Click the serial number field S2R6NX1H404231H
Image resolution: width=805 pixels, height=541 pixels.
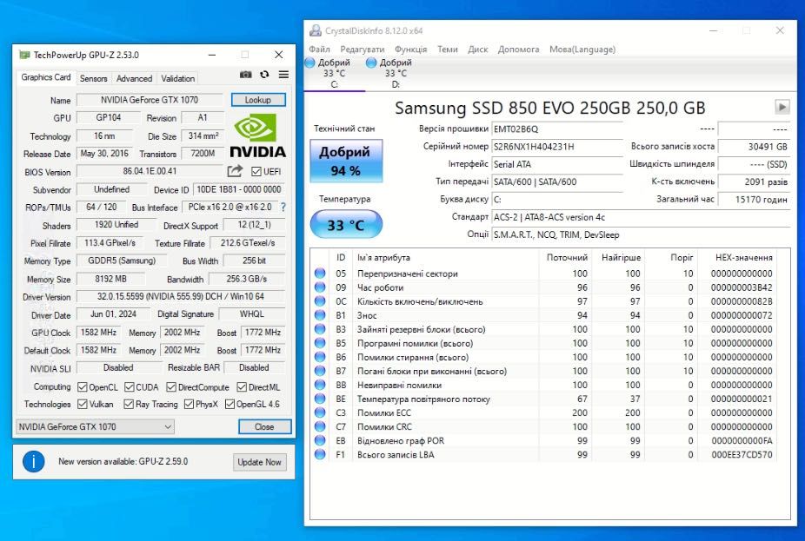(557, 147)
